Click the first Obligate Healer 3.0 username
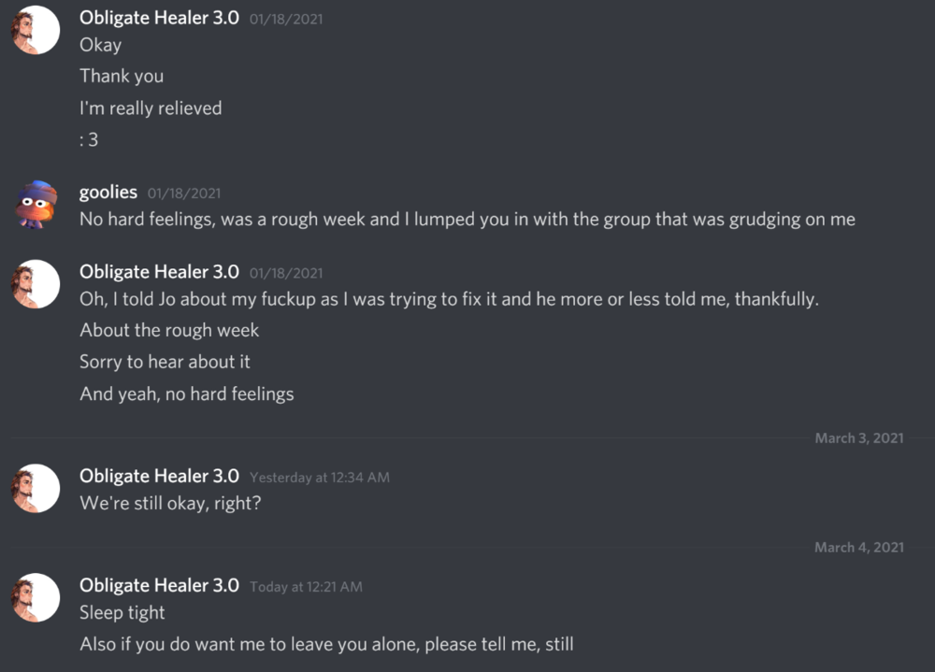935x672 pixels. (158, 17)
